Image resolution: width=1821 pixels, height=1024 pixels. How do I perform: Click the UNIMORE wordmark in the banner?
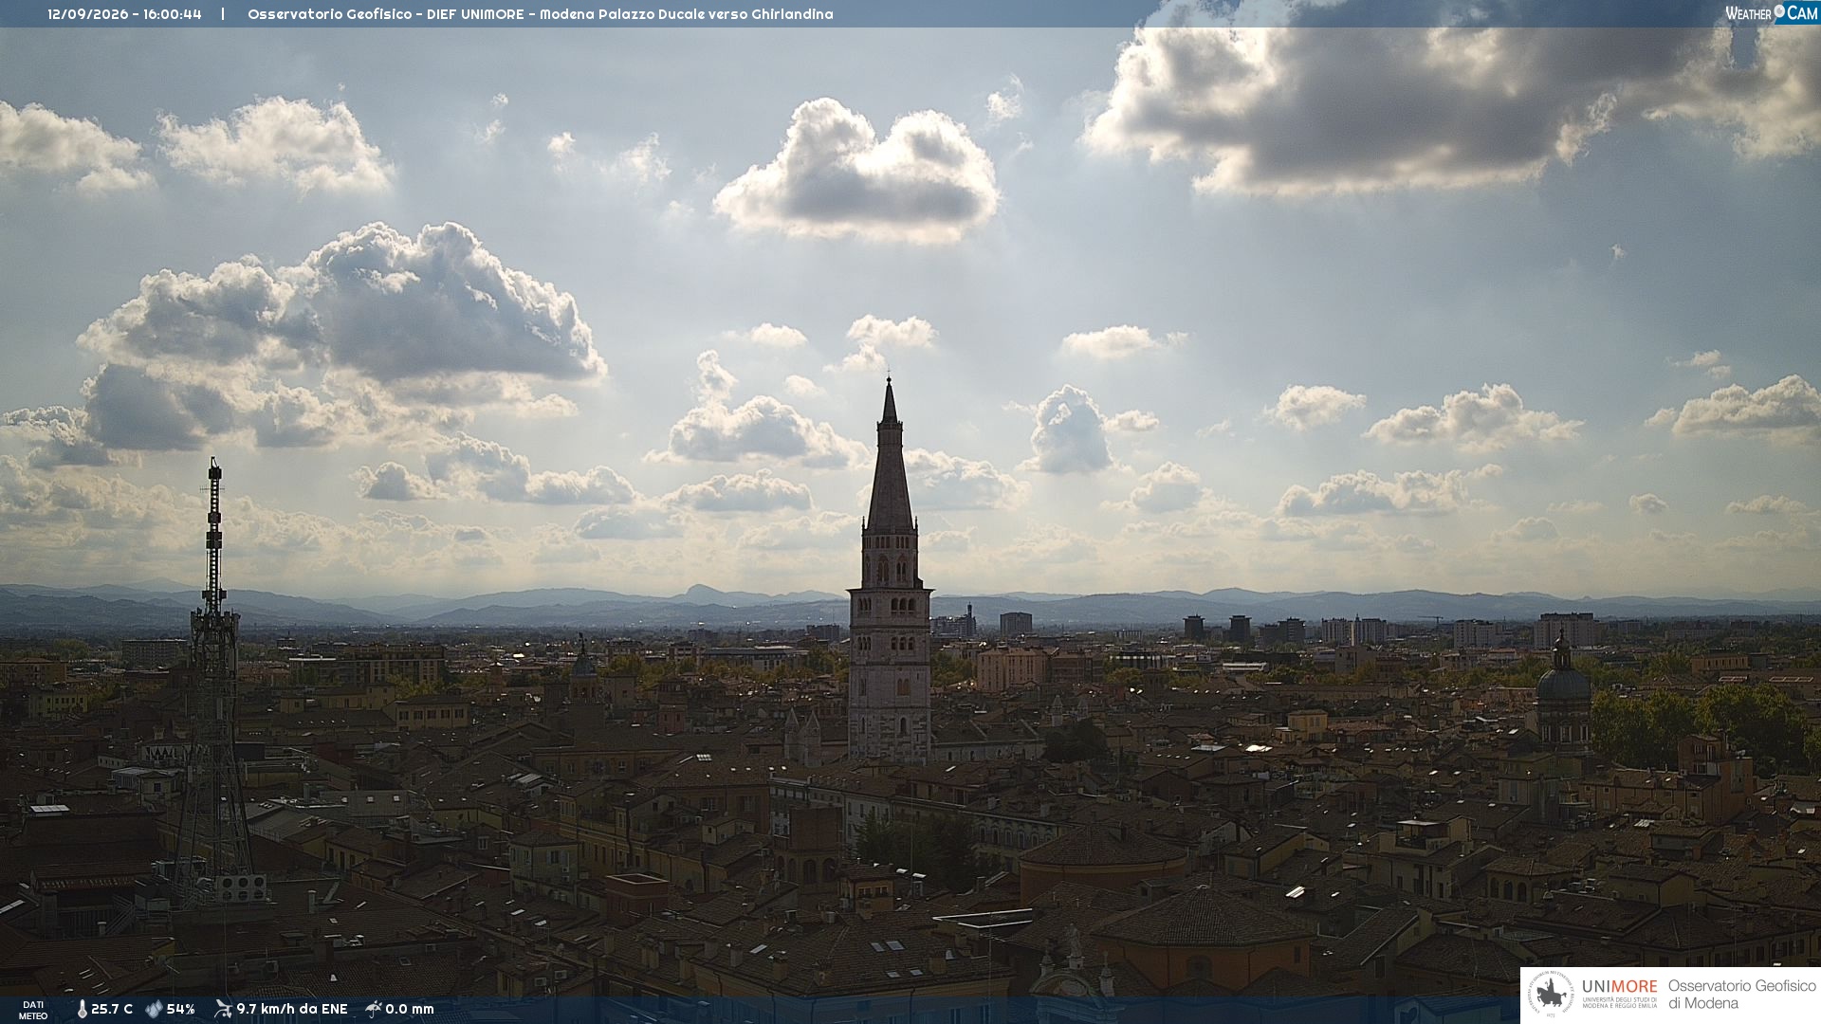tap(1619, 987)
